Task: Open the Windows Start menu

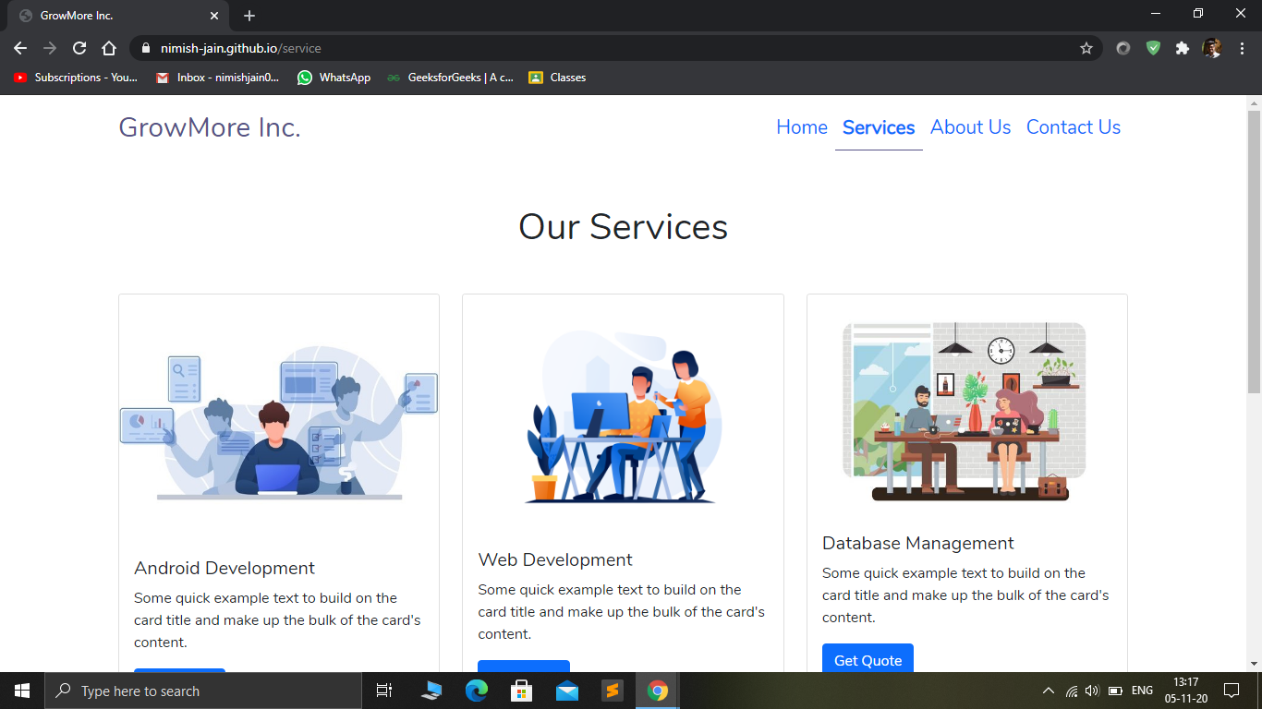Action: click(x=22, y=691)
